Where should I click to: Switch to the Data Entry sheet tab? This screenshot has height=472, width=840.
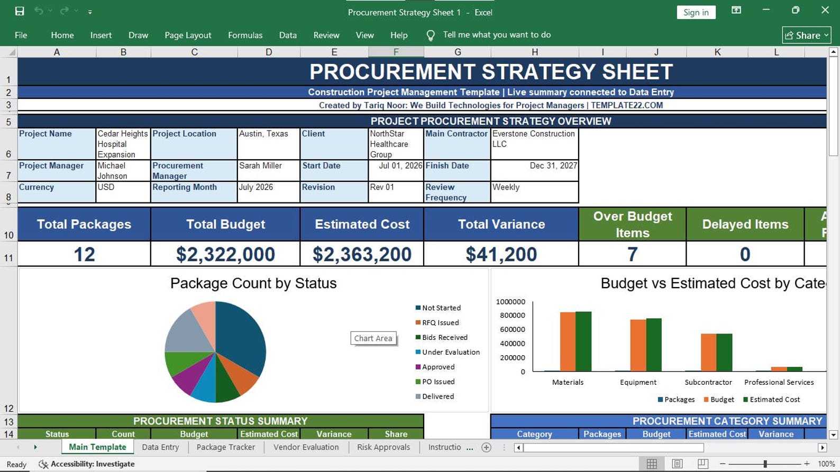tap(160, 447)
